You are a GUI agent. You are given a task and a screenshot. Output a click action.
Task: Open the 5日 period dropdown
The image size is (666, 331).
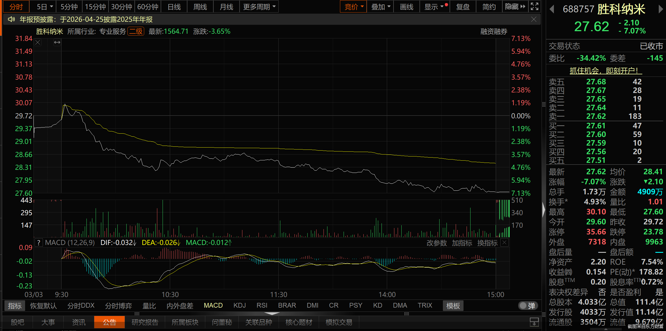tap(45, 7)
